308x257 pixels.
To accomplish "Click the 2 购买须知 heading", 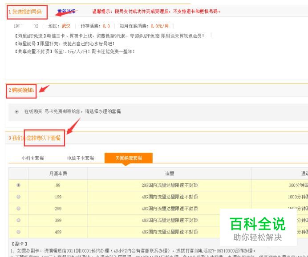I will (21, 90).
